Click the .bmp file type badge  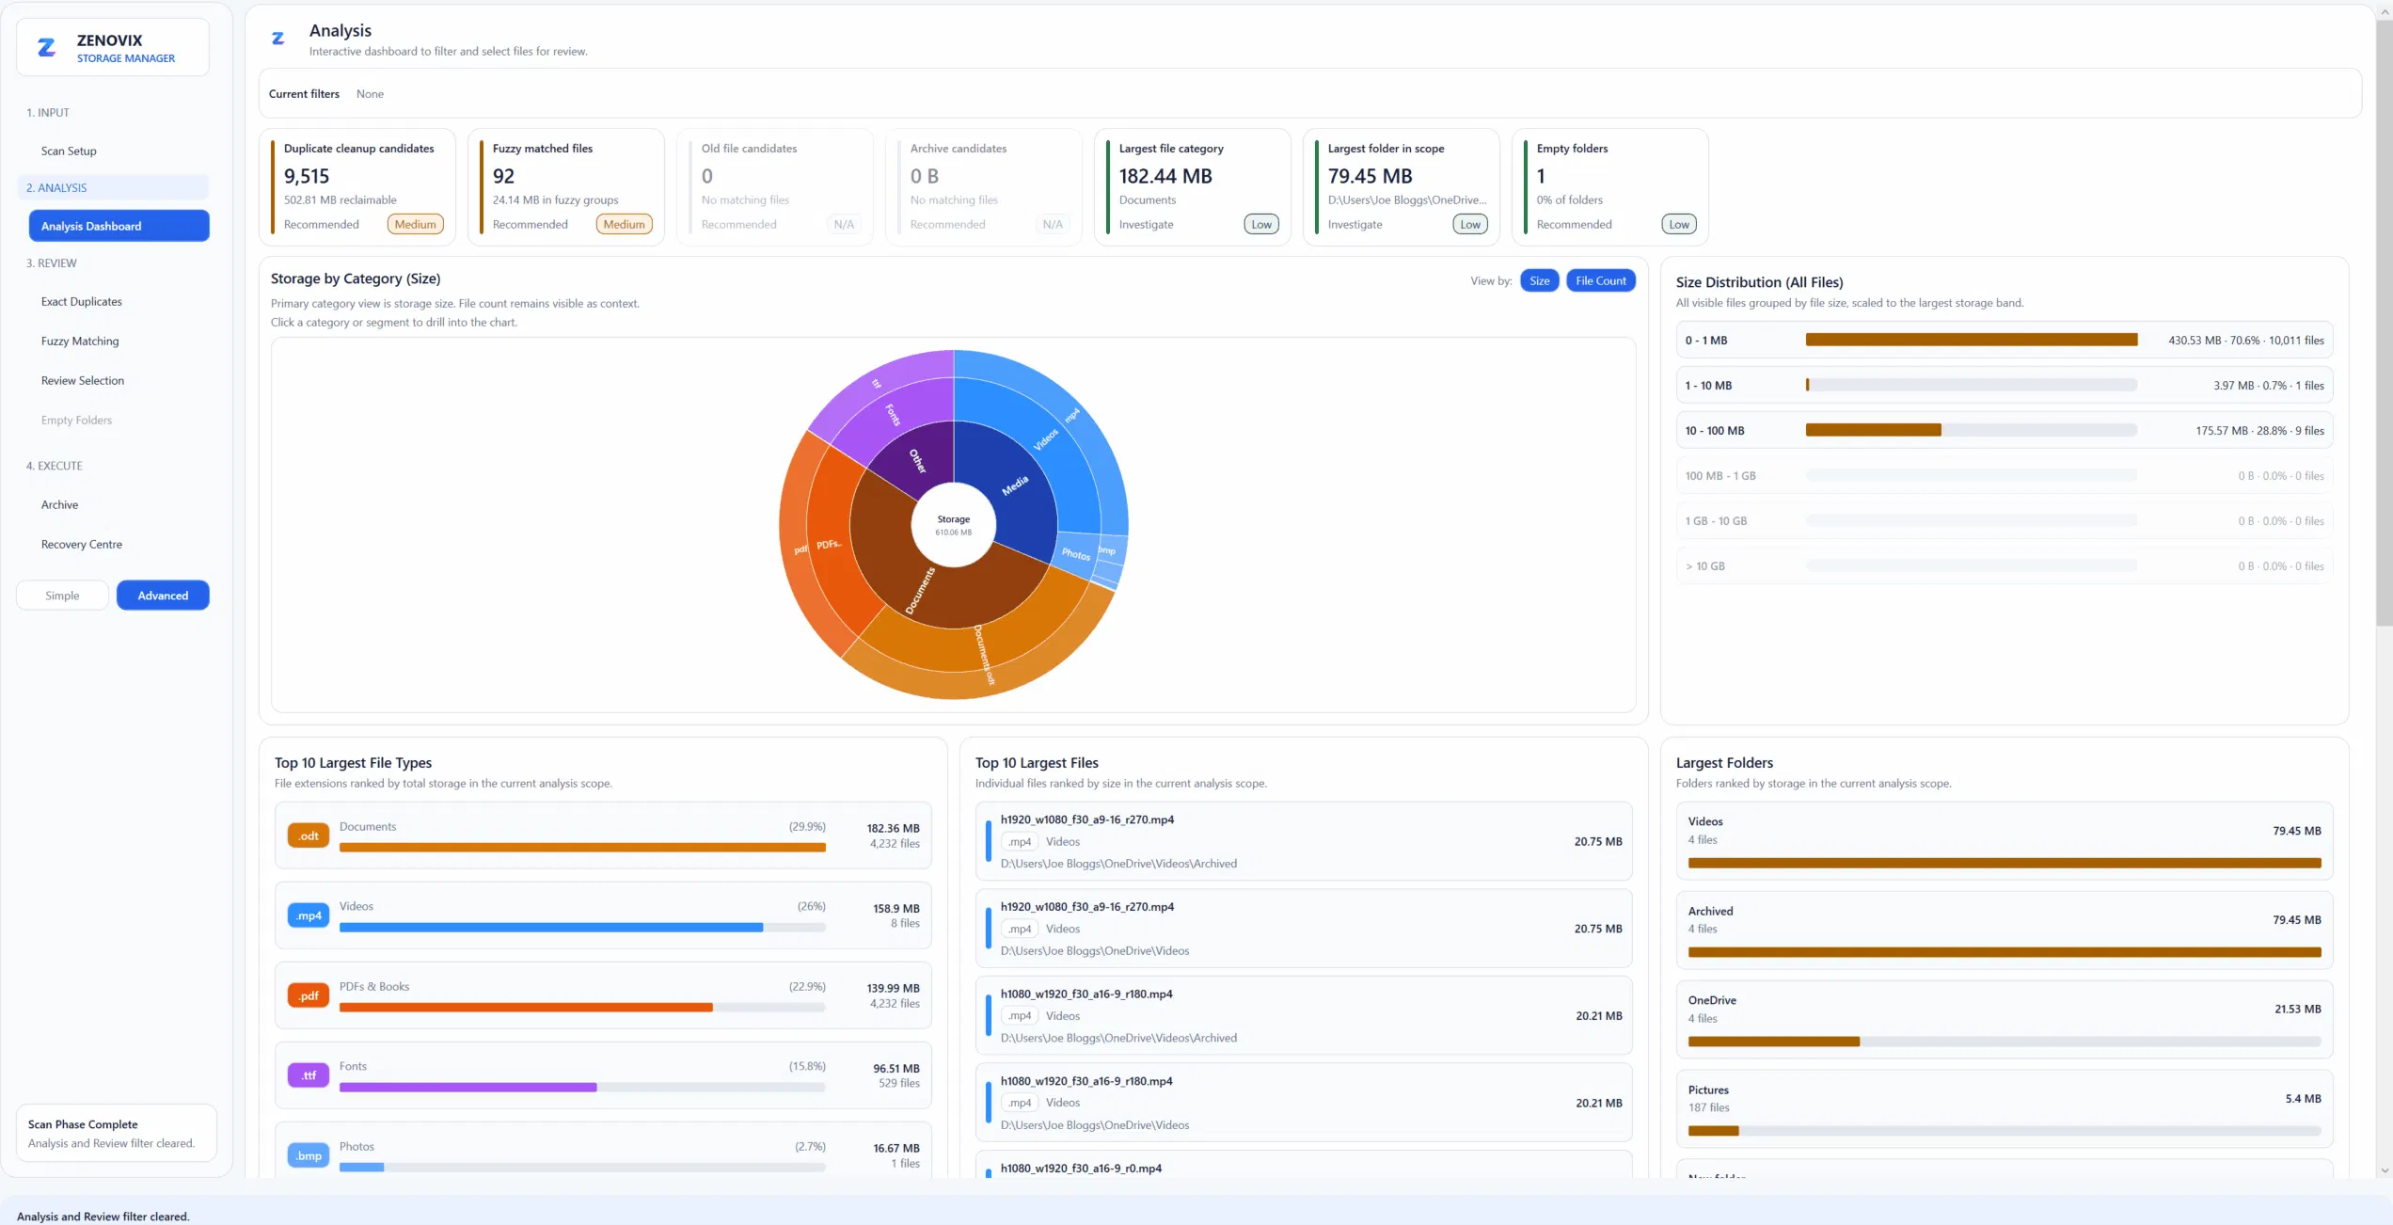(x=309, y=1155)
